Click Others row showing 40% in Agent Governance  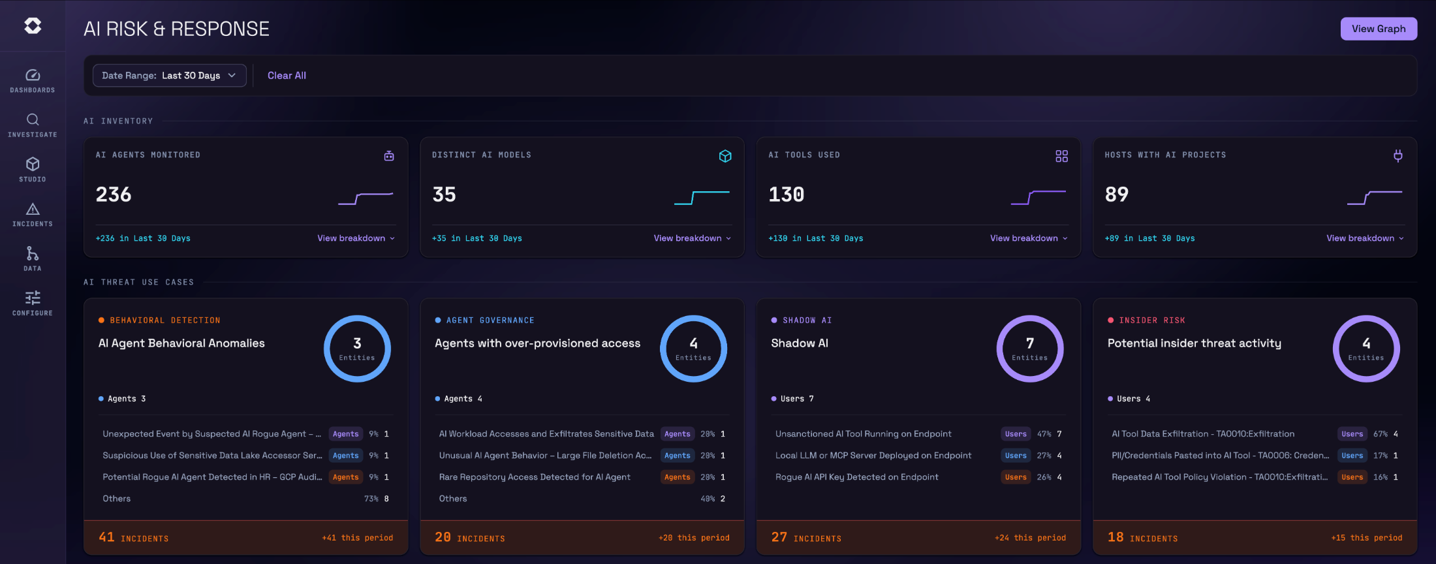pyautogui.click(x=582, y=499)
